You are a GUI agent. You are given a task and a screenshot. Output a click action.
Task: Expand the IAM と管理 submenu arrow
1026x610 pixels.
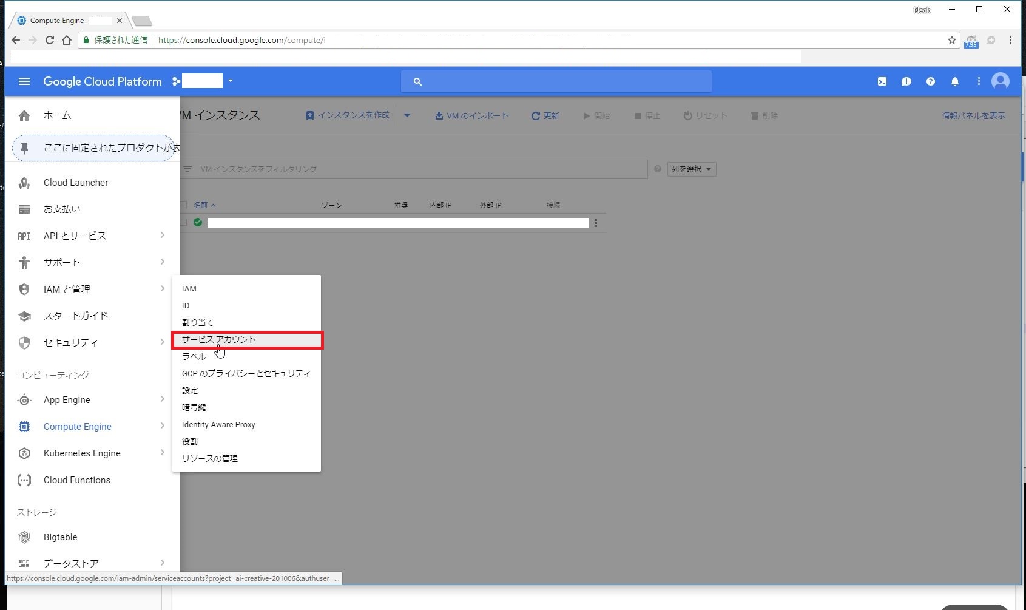pyautogui.click(x=163, y=289)
